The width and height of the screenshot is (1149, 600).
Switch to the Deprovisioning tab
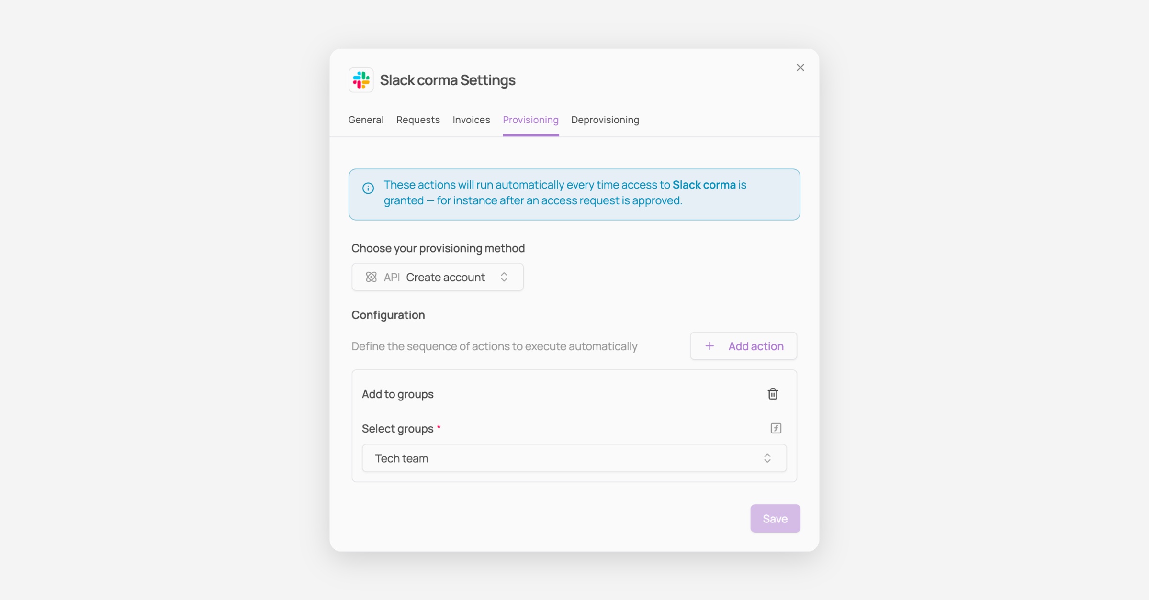pyautogui.click(x=605, y=120)
